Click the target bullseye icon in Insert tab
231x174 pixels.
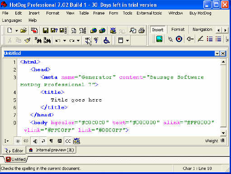point(179,39)
